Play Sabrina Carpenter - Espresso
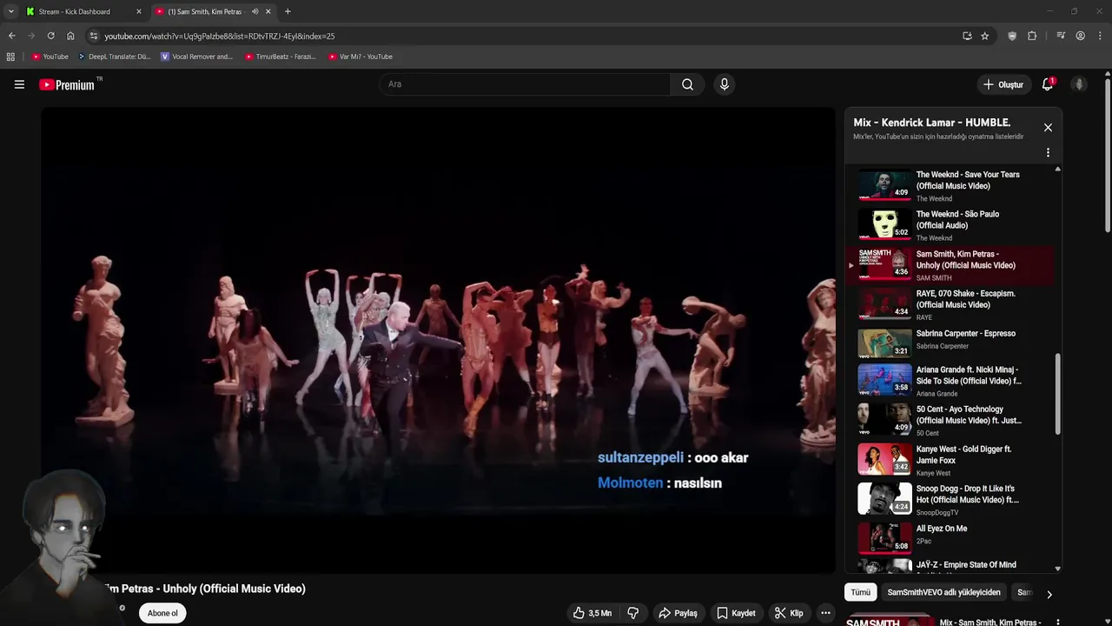1112x626 pixels. point(952,343)
